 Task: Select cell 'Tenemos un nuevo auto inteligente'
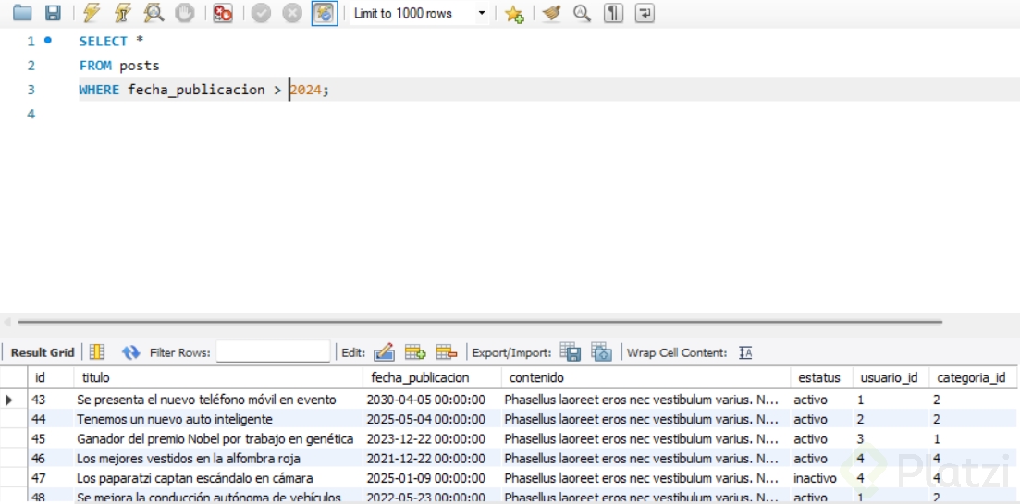pos(218,420)
